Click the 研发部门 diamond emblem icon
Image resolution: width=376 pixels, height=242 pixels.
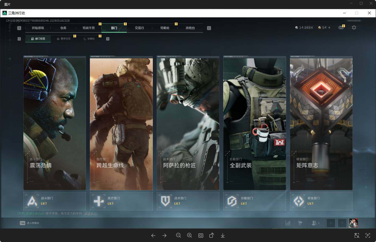point(299,201)
